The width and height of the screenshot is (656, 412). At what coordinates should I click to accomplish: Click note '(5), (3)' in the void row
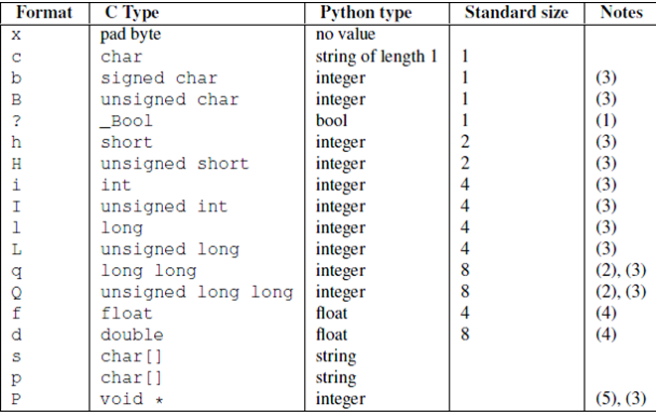(x=616, y=398)
